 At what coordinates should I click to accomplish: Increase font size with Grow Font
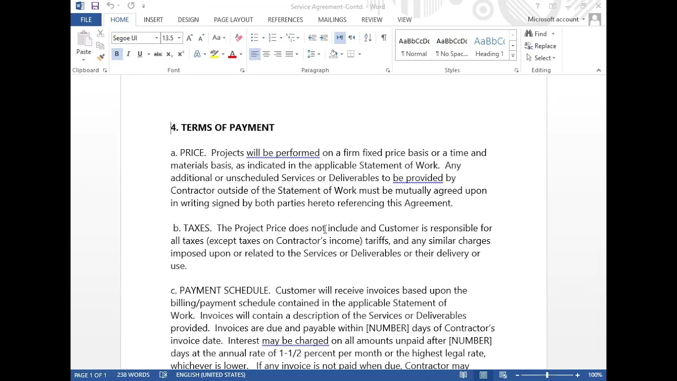[190, 38]
